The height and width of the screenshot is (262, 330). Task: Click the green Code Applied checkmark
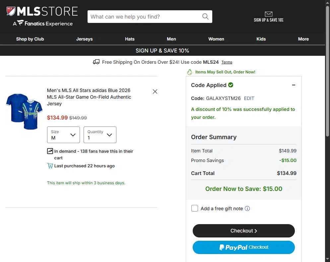[x=231, y=85]
